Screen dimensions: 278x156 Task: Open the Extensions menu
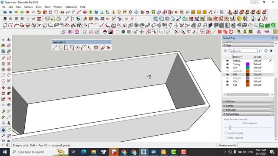[x=71, y=7]
